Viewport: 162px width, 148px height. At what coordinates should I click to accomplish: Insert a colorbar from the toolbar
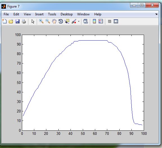point(94,21)
